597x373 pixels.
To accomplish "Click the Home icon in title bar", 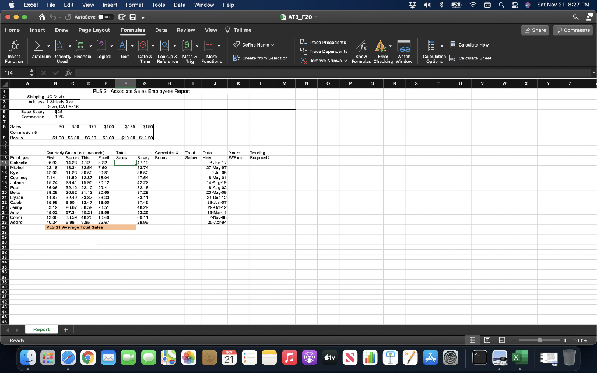I will point(42,17).
